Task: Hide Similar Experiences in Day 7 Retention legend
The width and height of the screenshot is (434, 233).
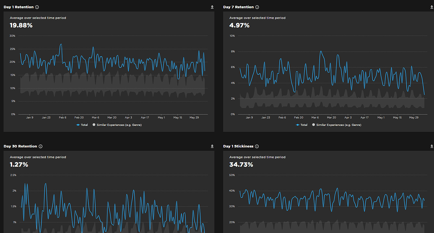Action: point(337,125)
